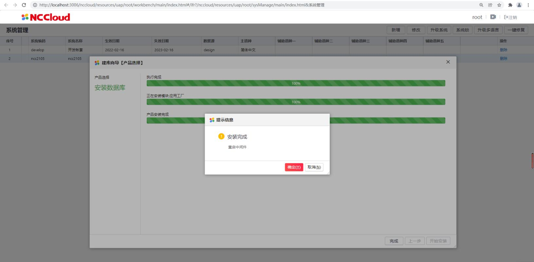Click the 新增 button
This screenshot has height=262, width=534.
click(396, 30)
